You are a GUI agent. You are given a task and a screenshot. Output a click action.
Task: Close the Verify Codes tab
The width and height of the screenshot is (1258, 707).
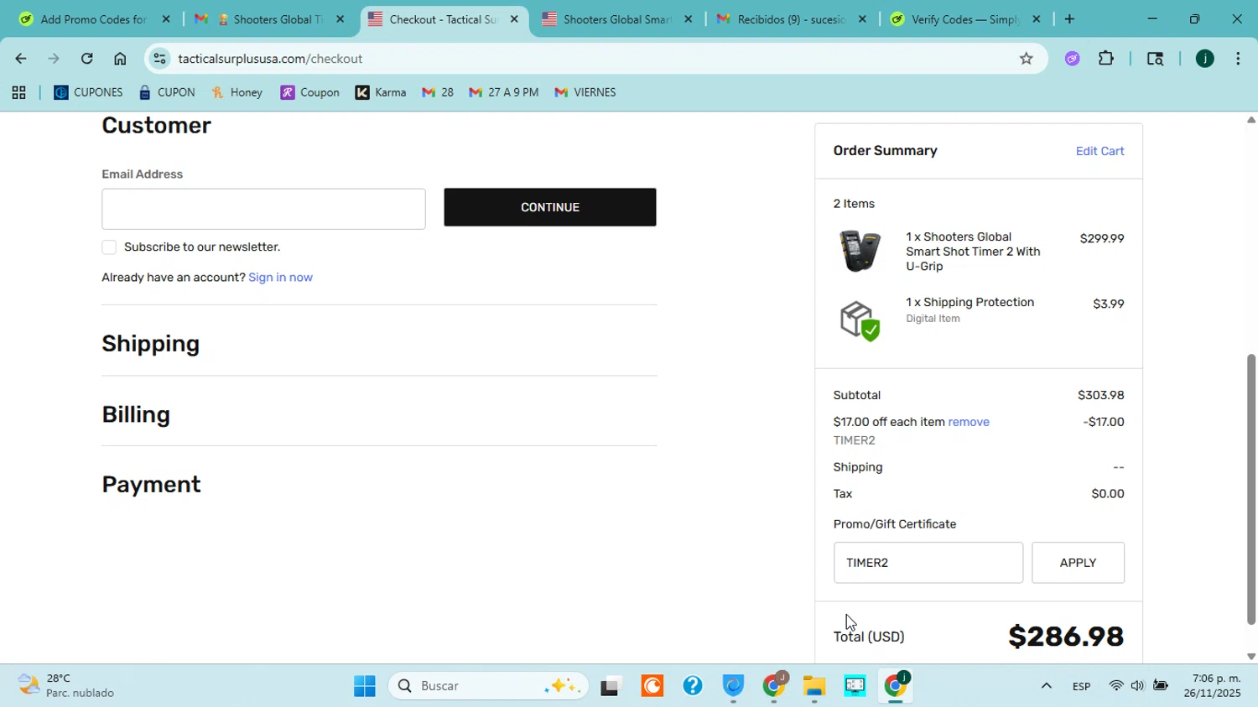[x=1036, y=19]
